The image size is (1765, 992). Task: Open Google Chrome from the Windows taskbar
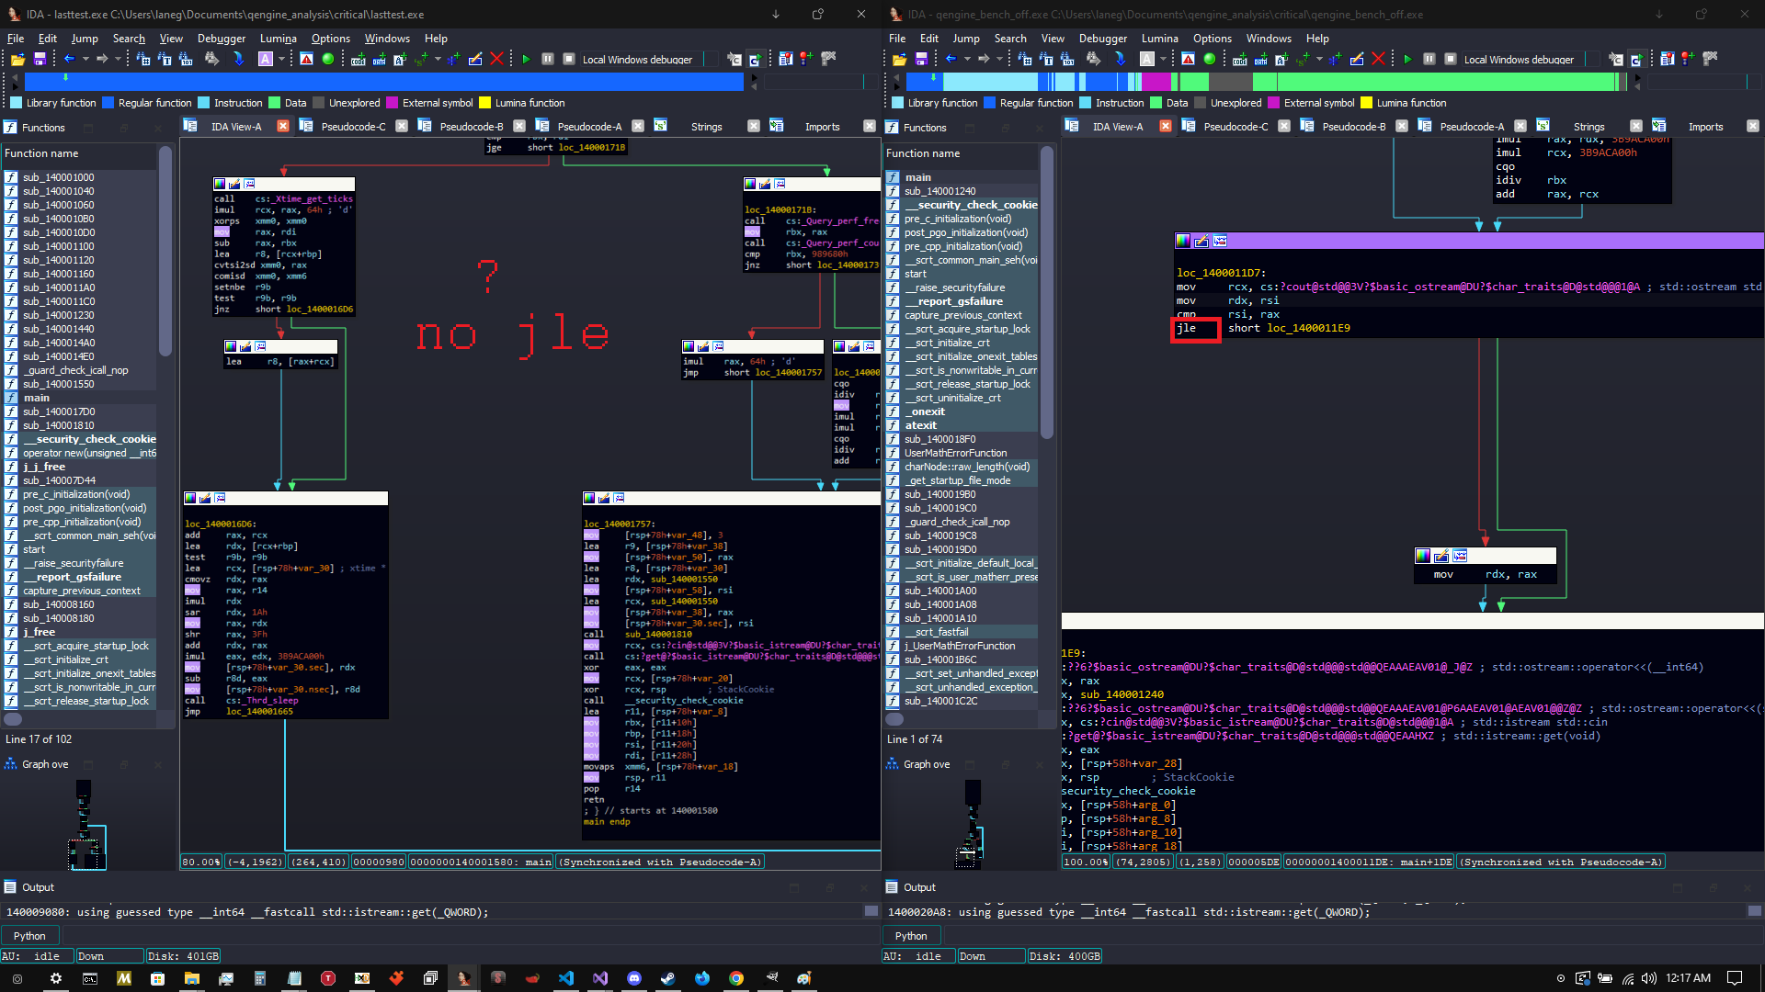(736, 978)
